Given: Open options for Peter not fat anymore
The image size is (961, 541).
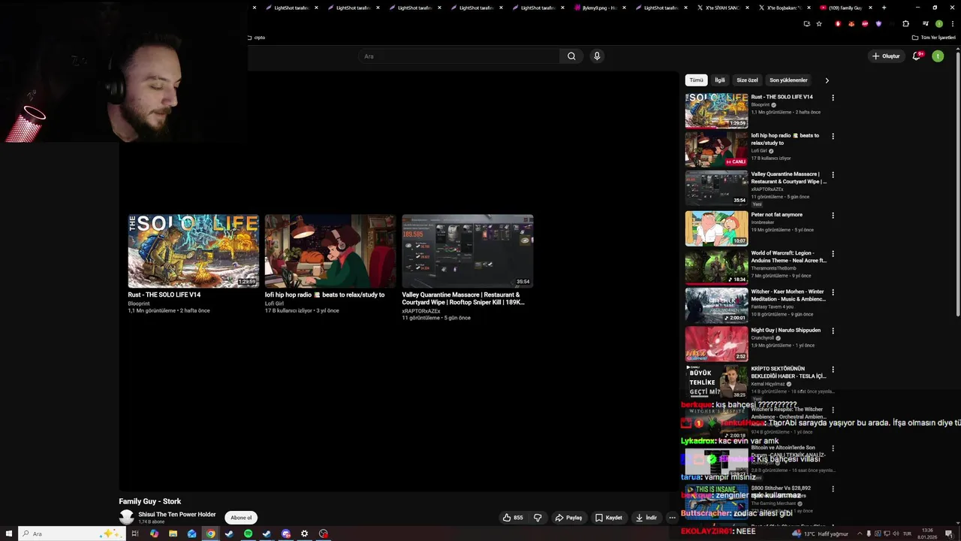Looking at the screenshot, I should (x=833, y=216).
